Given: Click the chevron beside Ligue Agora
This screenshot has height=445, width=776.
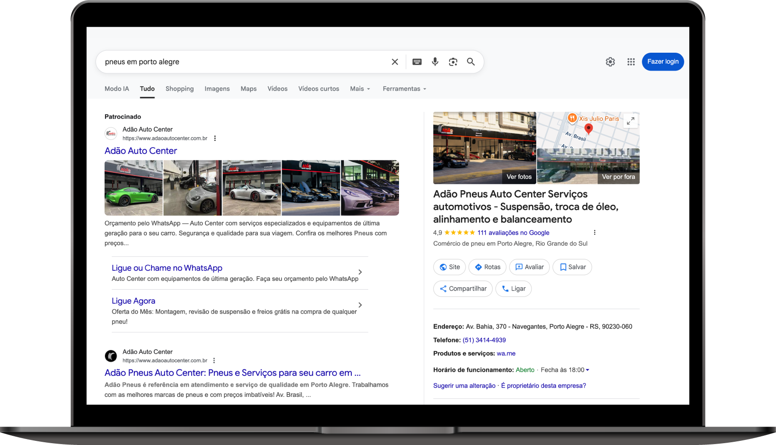Looking at the screenshot, I should [x=360, y=305].
